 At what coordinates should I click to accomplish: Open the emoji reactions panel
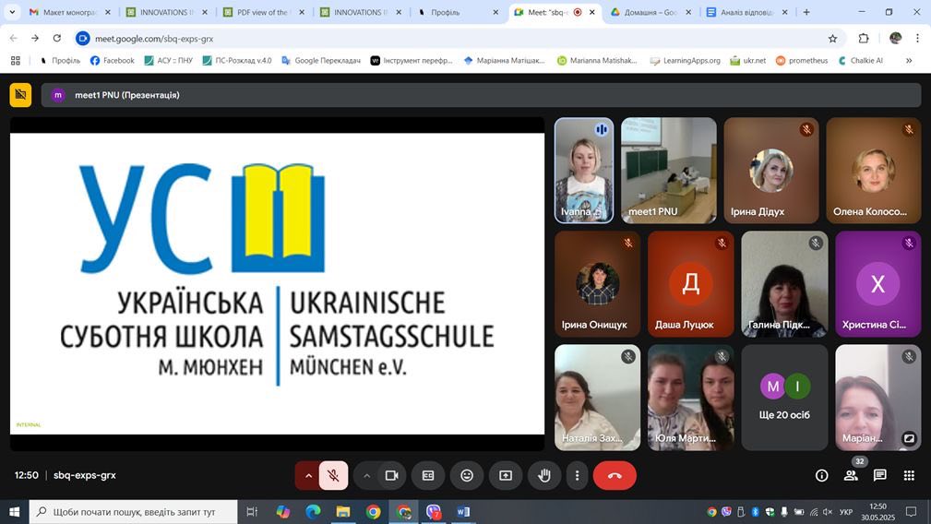(467, 475)
